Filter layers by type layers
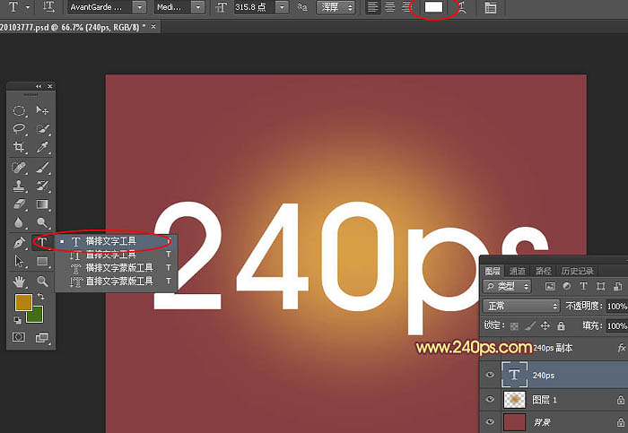This screenshot has height=433, width=628. click(x=583, y=286)
